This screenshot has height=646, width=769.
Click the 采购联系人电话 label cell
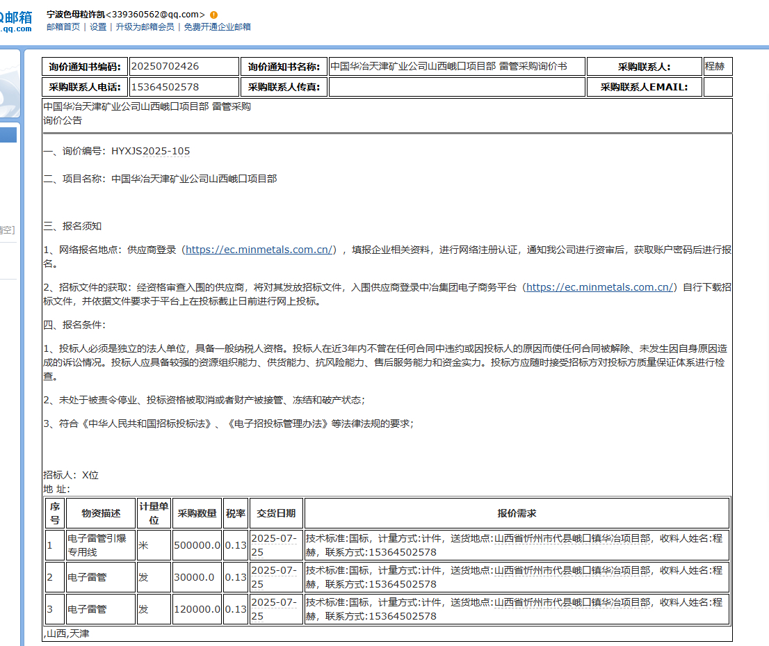(85, 88)
